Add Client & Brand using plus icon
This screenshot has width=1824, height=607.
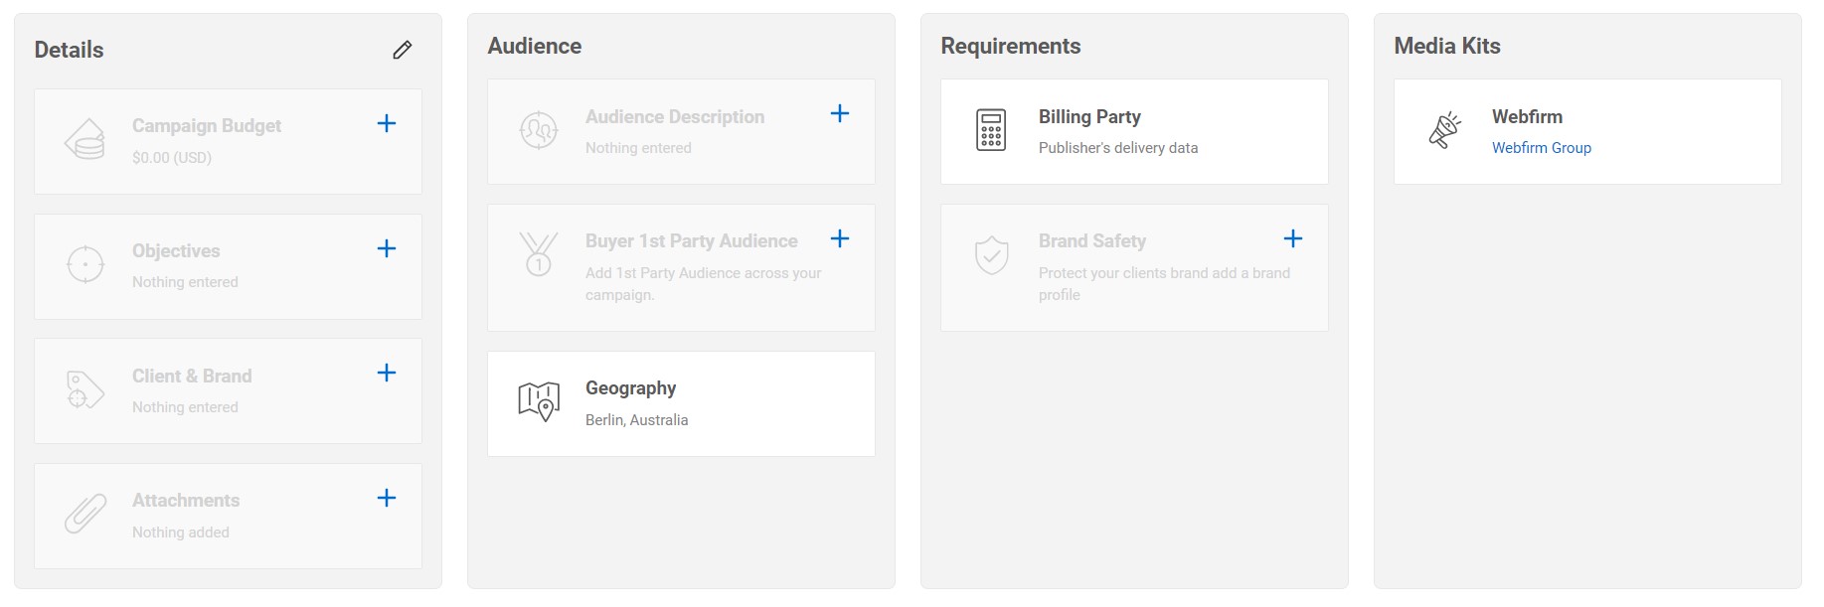(x=387, y=373)
